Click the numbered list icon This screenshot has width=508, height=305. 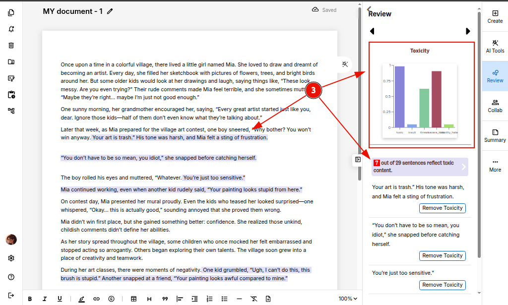click(209, 299)
